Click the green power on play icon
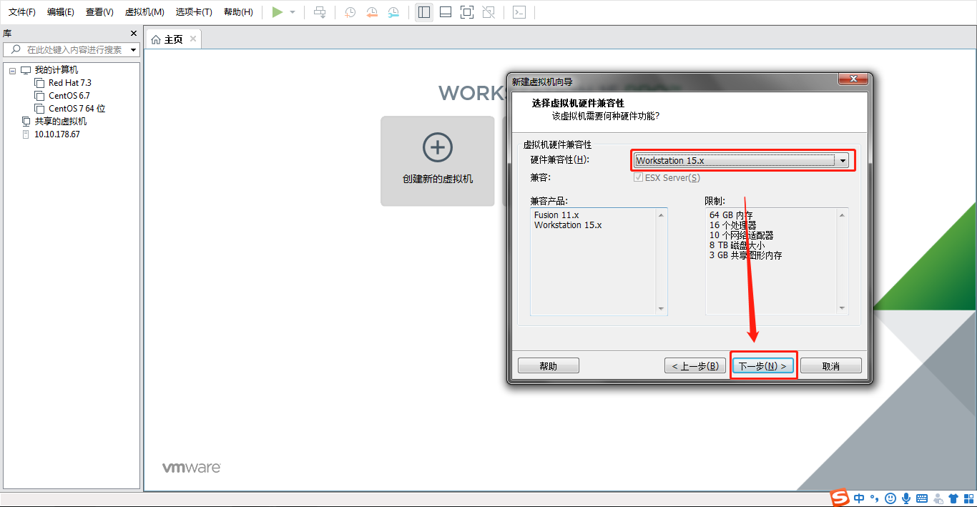This screenshot has width=977, height=507. [x=278, y=12]
